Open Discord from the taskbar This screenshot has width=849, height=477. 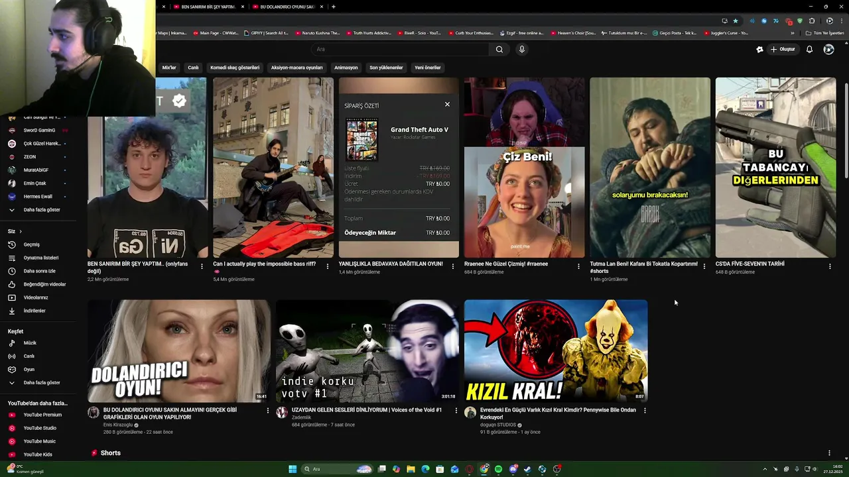513,469
